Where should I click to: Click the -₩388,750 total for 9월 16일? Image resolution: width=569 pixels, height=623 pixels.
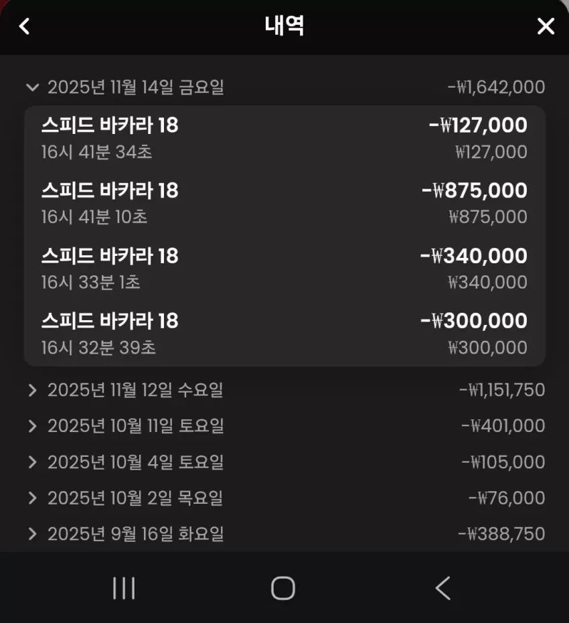pos(501,534)
